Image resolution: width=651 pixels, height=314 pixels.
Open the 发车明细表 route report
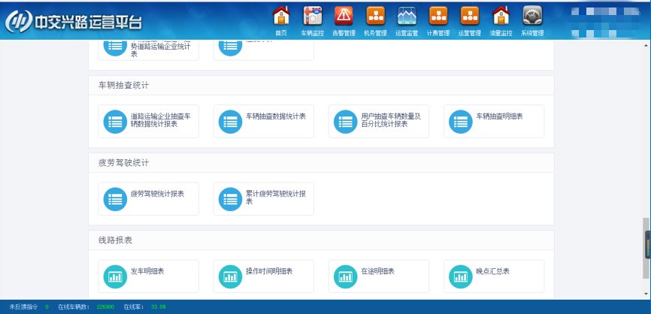149,276
